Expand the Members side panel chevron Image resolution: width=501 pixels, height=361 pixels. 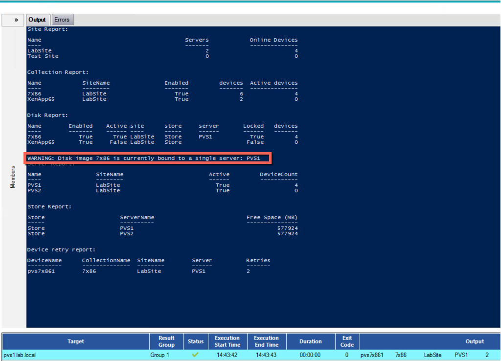click(x=16, y=20)
